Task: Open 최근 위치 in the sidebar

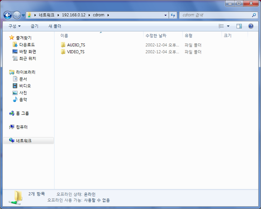Action: (28, 58)
